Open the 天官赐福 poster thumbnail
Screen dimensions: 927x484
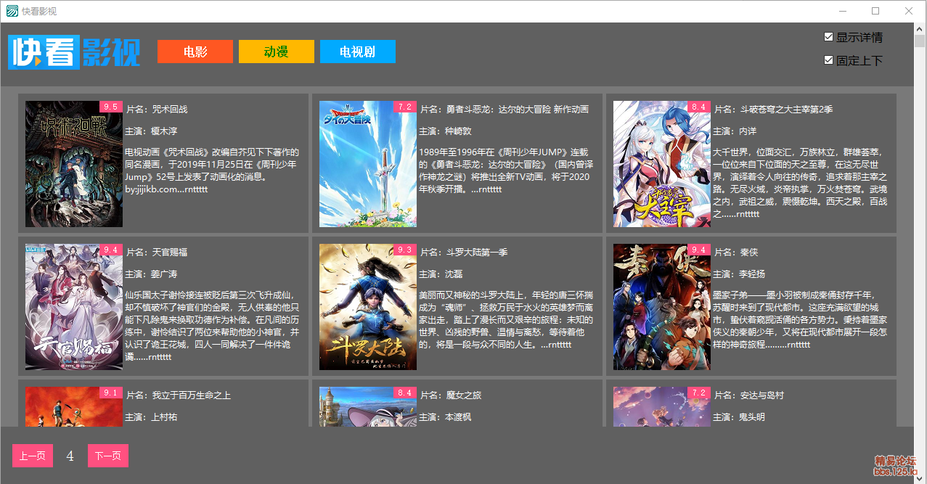(74, 307)
